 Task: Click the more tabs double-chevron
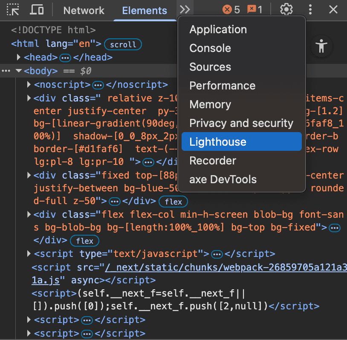[185, 10]
